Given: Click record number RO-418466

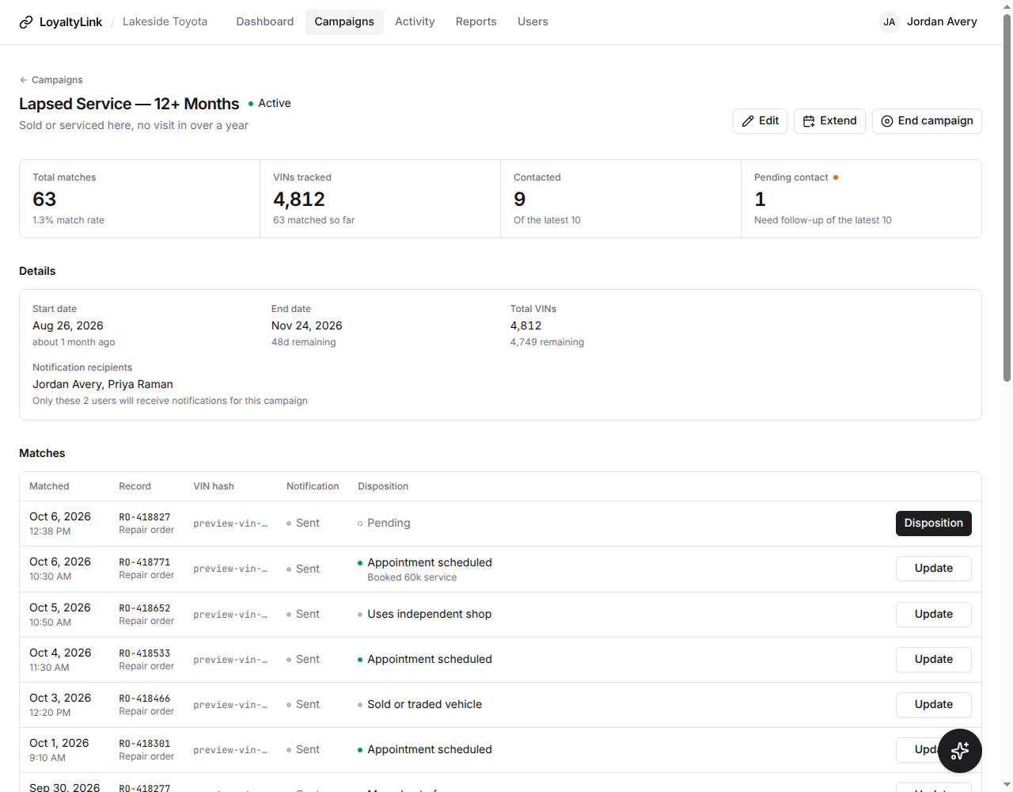Looking at the screenshot, I should [x=145, y=699].
